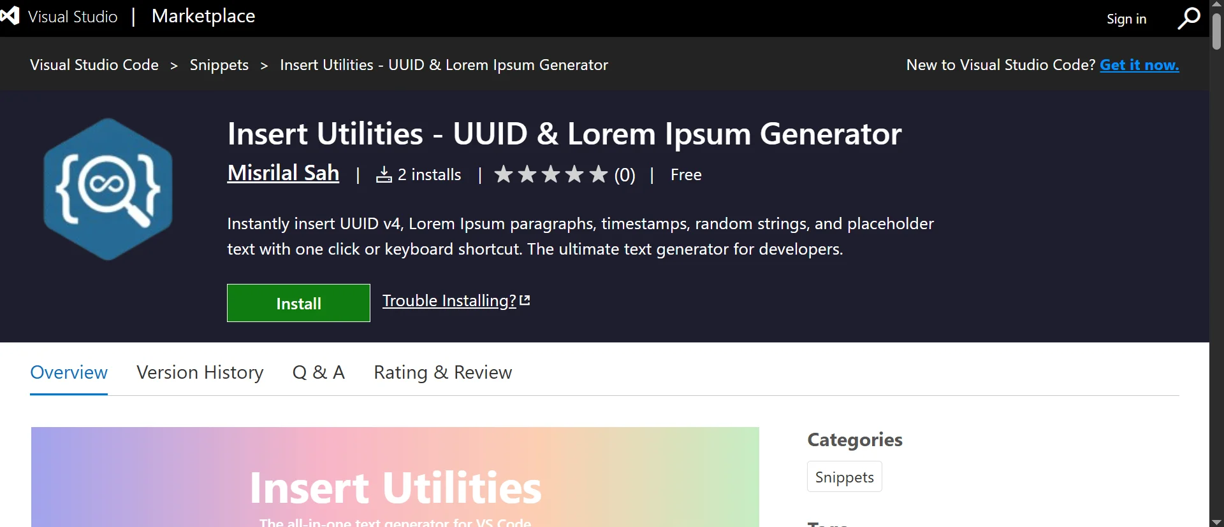Switch to the Version History tab

pos(200,372)
